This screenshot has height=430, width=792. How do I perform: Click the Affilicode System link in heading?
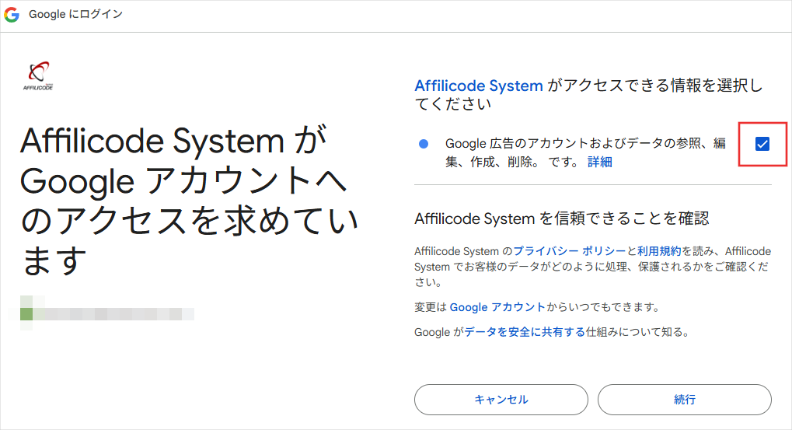pyautogui.click(x=479, y=86)
